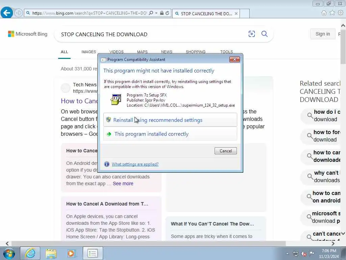Refresh the Bing page
The width and height of the screenshot is (346, 260).
point(167,13)
